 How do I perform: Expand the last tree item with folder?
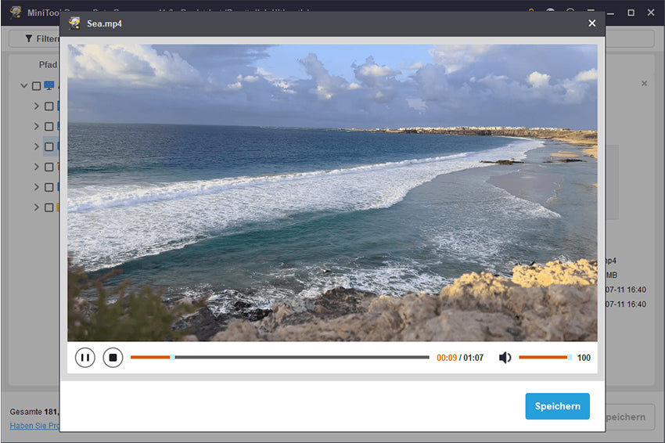(36, 207)
